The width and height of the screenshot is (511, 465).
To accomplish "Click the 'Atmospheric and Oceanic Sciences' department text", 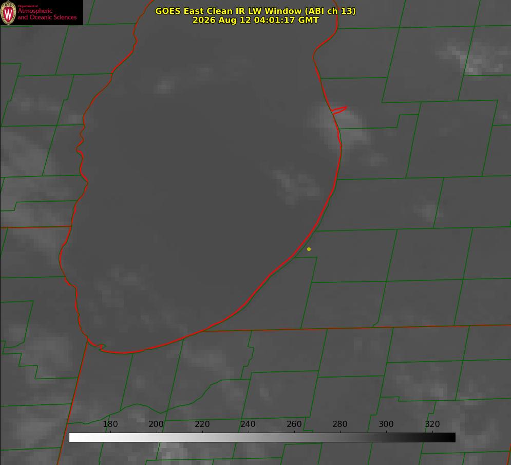I will coord(47,14).
